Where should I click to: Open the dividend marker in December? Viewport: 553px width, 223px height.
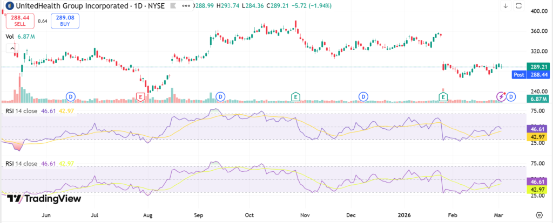tap(363, 96)
